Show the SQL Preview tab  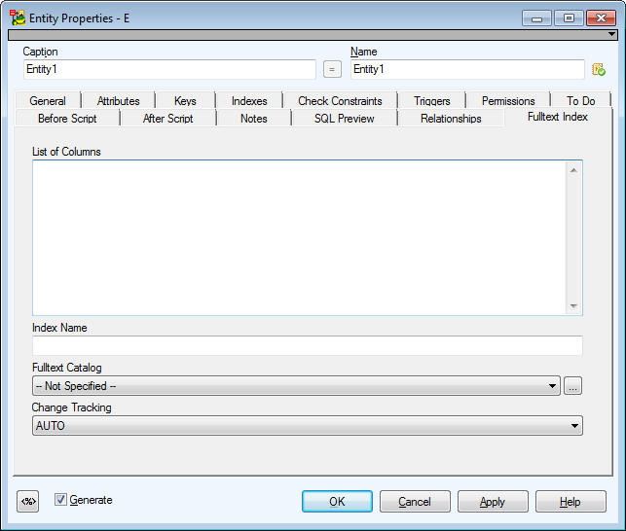[x=344, y=119]
